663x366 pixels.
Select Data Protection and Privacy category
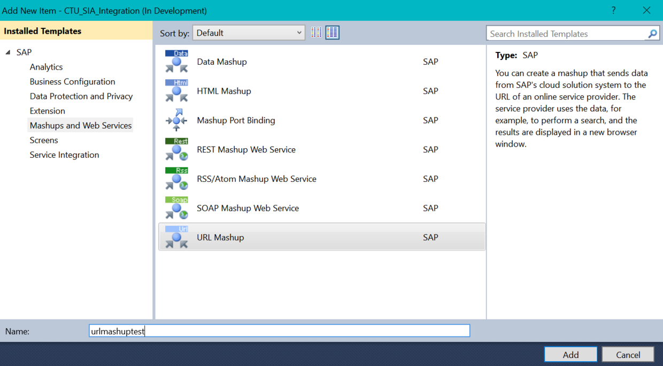pos(81,96)
